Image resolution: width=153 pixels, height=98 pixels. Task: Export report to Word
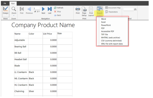pos(112,19)
